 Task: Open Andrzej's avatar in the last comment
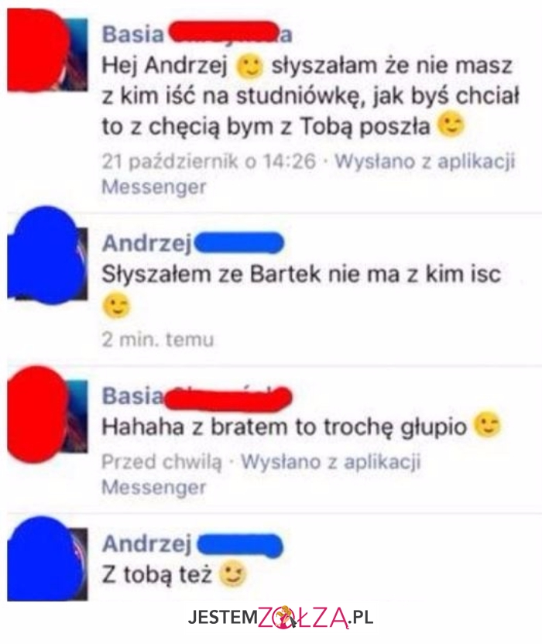[x=47, y=559]
